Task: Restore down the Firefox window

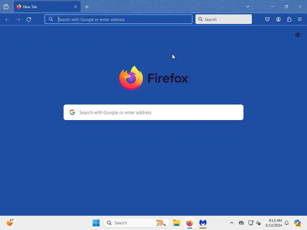Action: pos(286,7)
